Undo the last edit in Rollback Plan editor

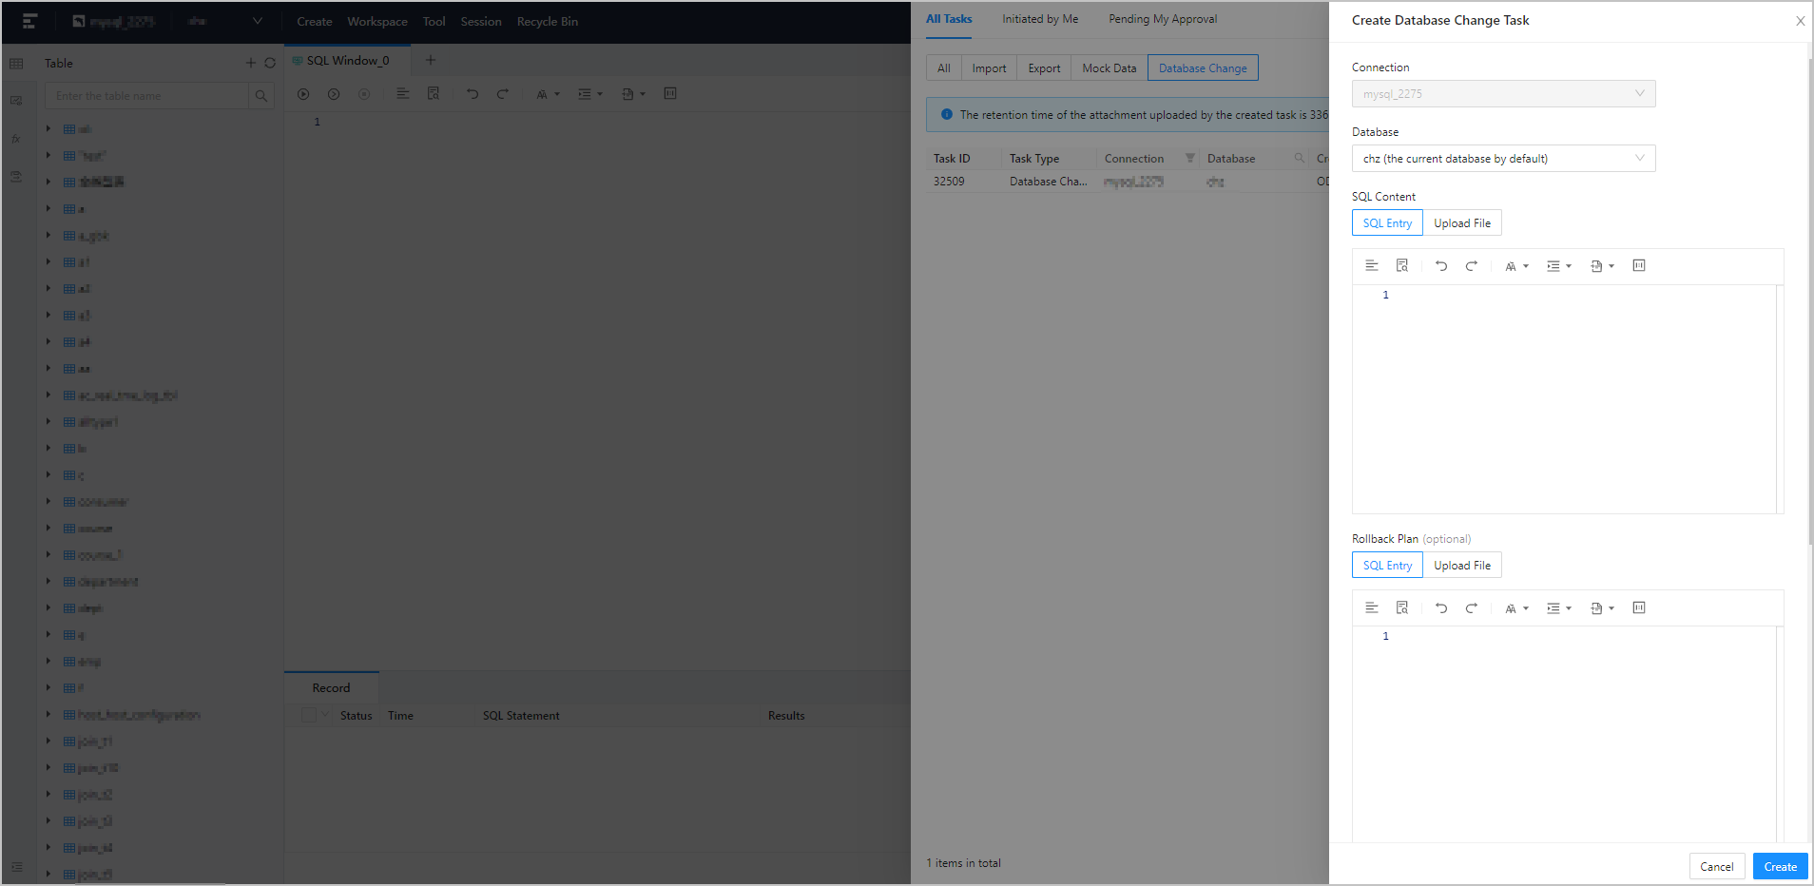tap(1441, 608)
